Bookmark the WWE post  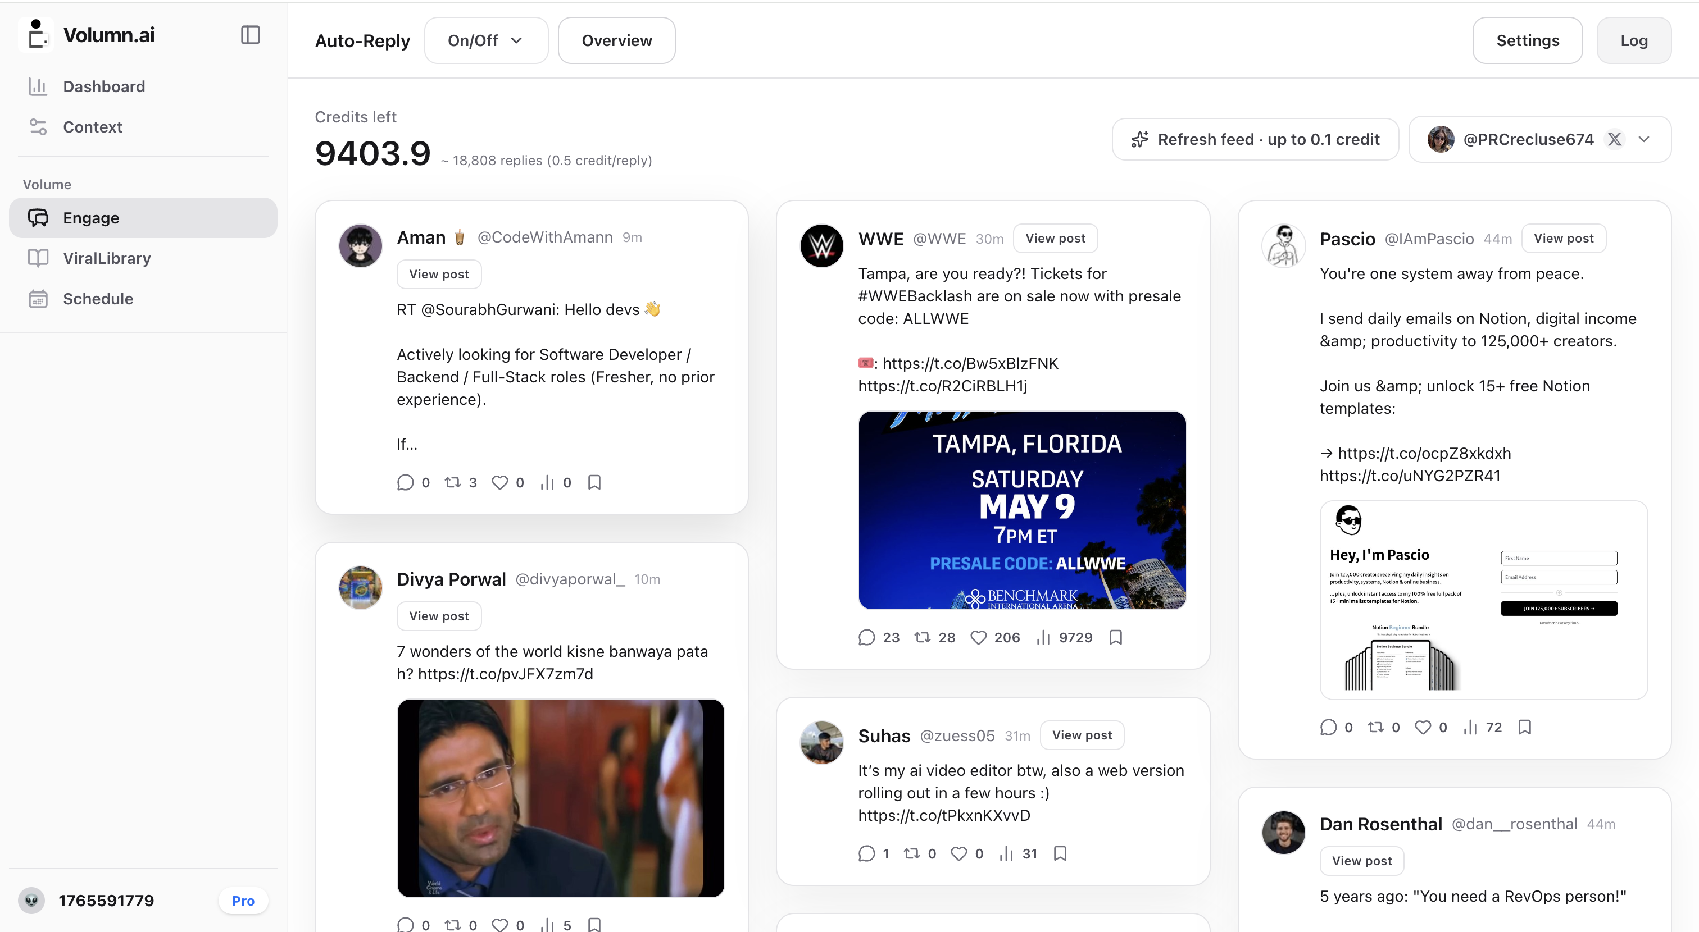click(1115, 637)
